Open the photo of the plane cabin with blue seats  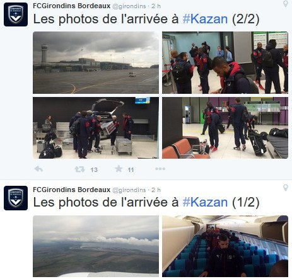coord(225,246)
